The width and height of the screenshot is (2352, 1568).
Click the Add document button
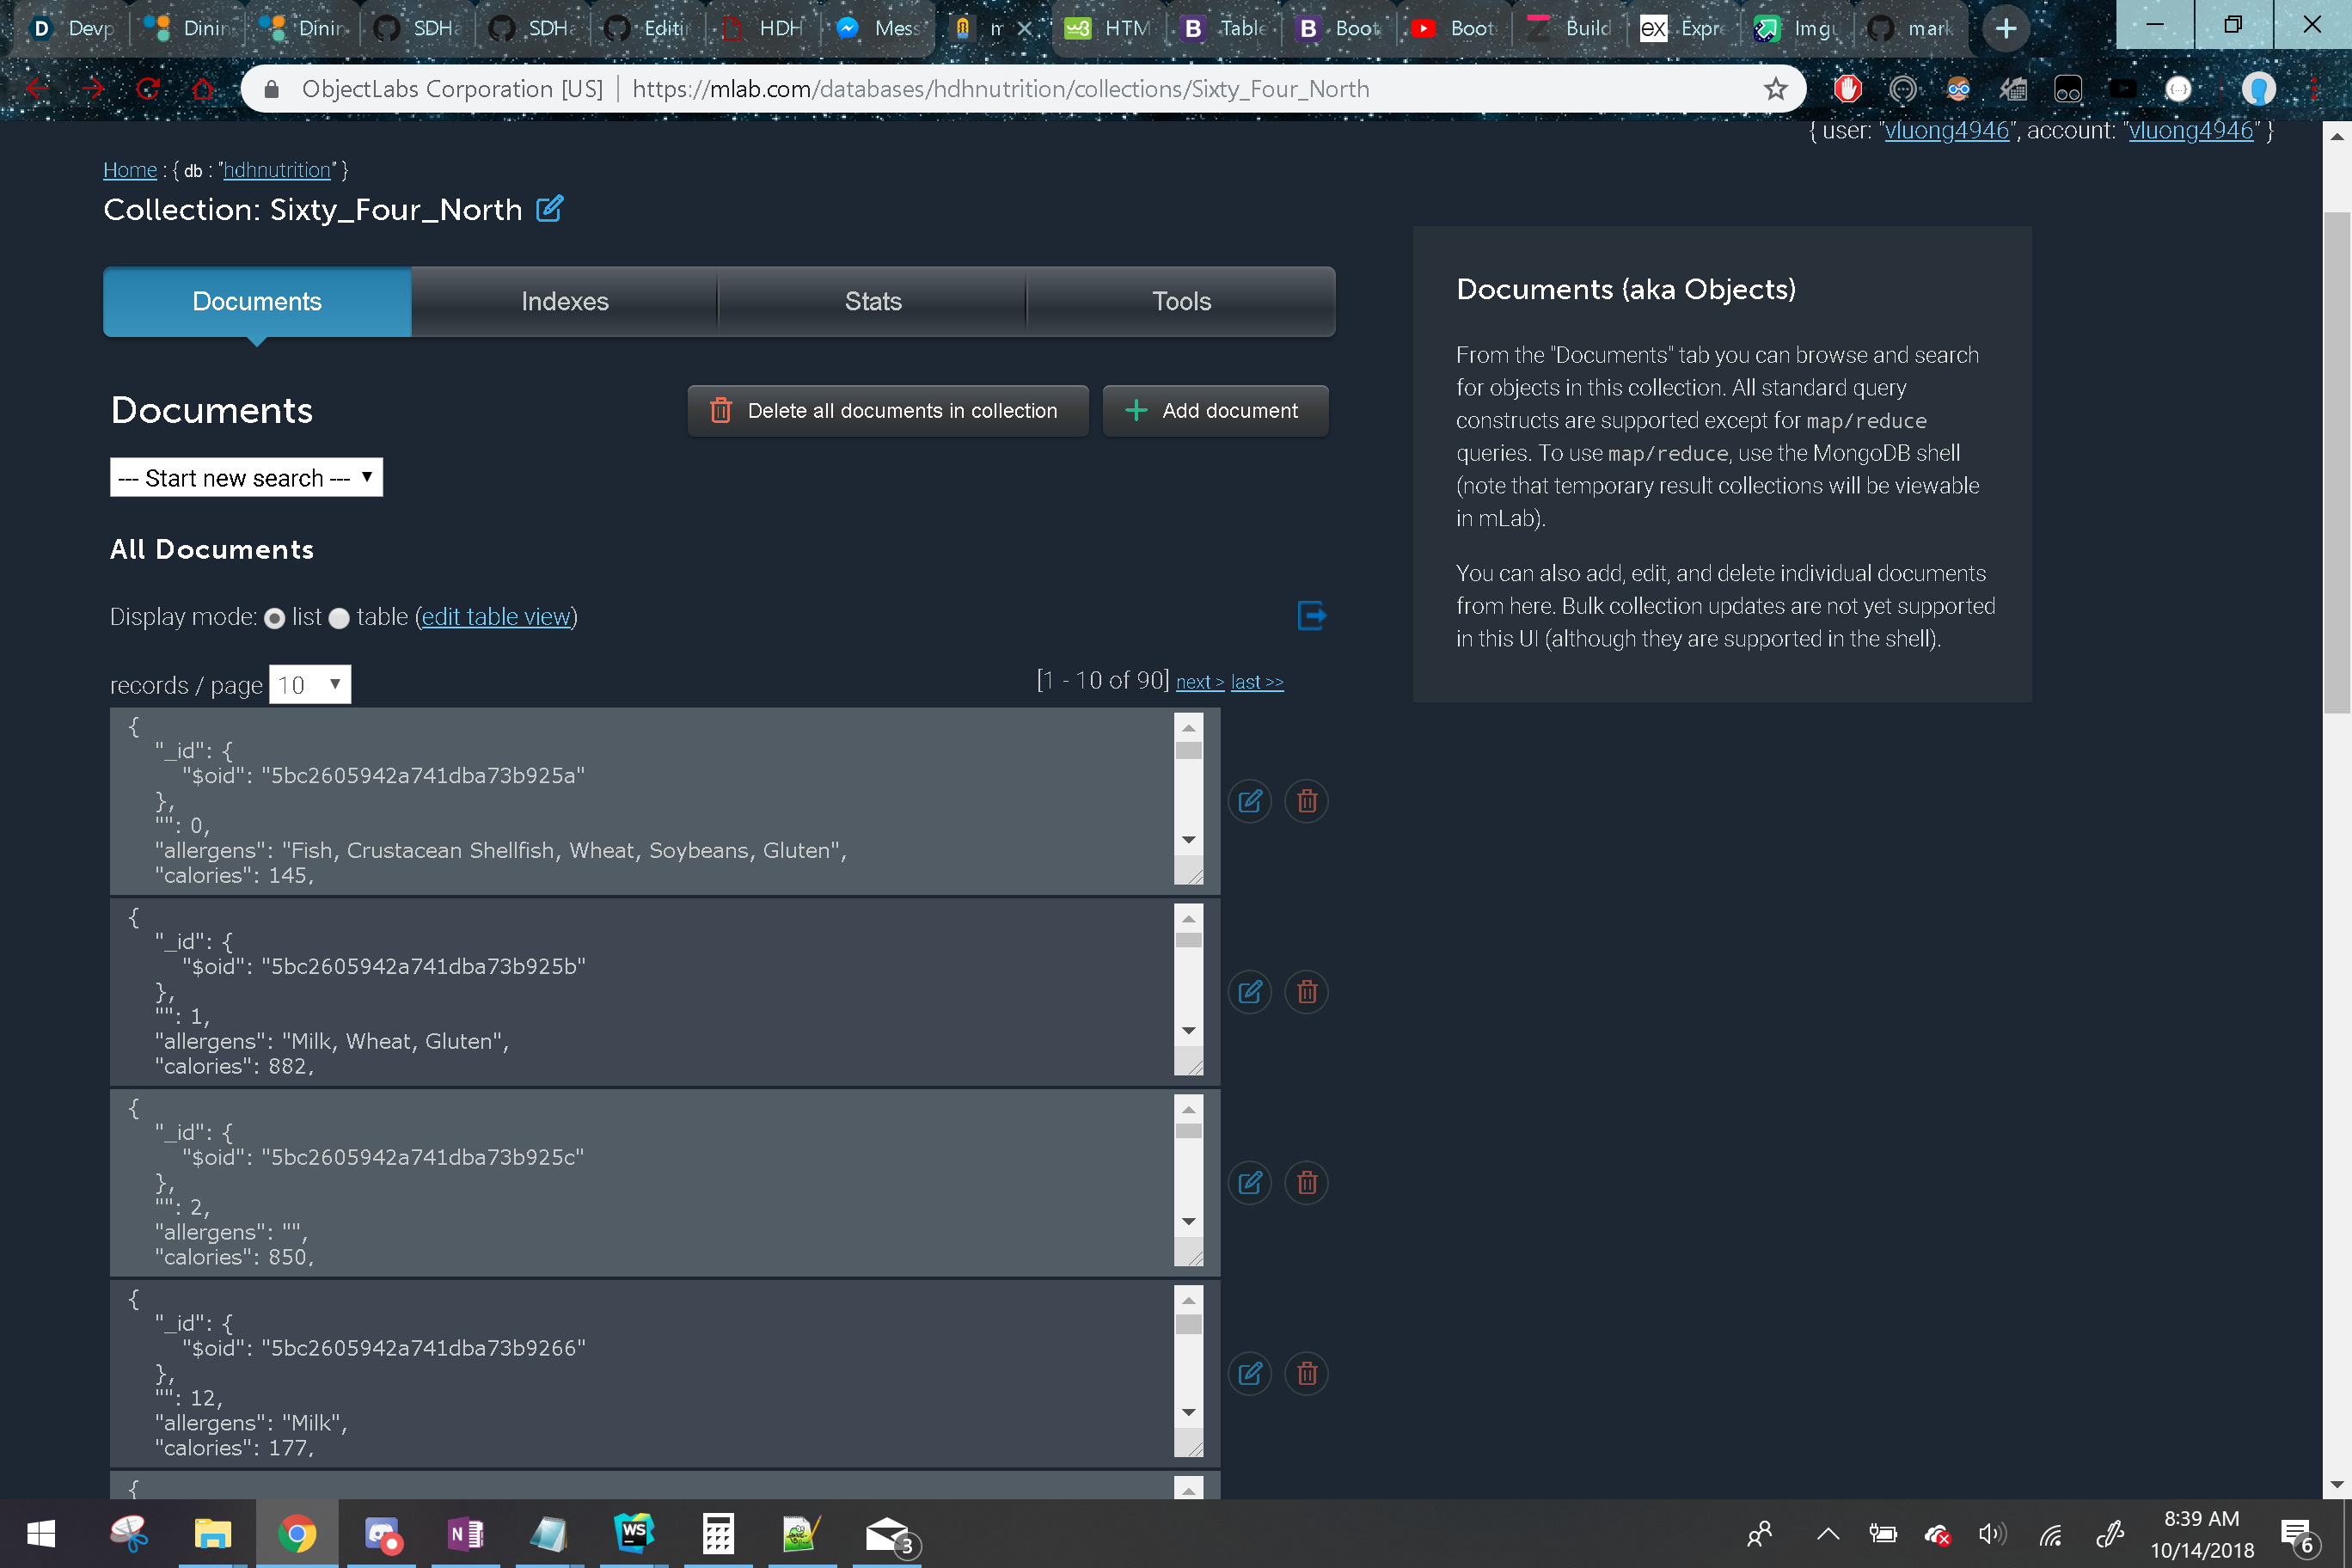[1214, 411]
